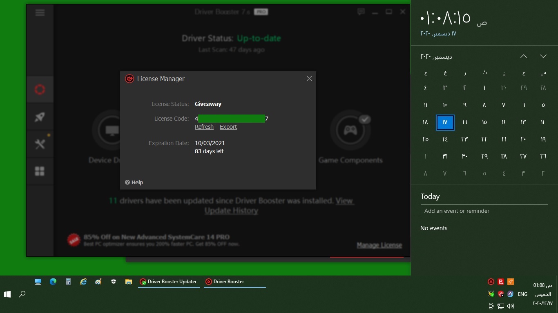Open Calculator from the taskbar
Image resolution: width=558 pixels, height=313 pixels.
(68, 282)
